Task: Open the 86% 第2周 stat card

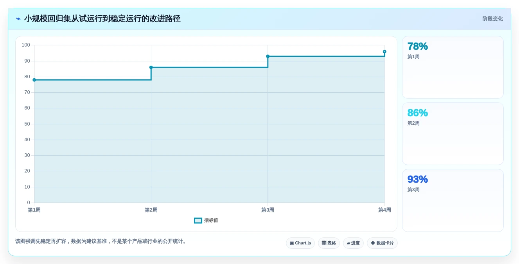Action: [453, 134]
